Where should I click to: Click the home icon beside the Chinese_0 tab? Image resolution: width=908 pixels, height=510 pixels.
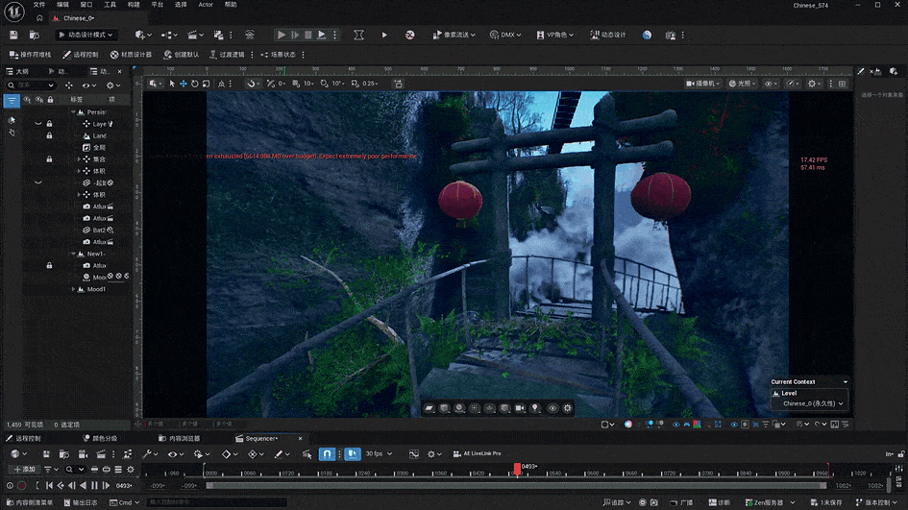pyautogui.click(x=39, y=18)
